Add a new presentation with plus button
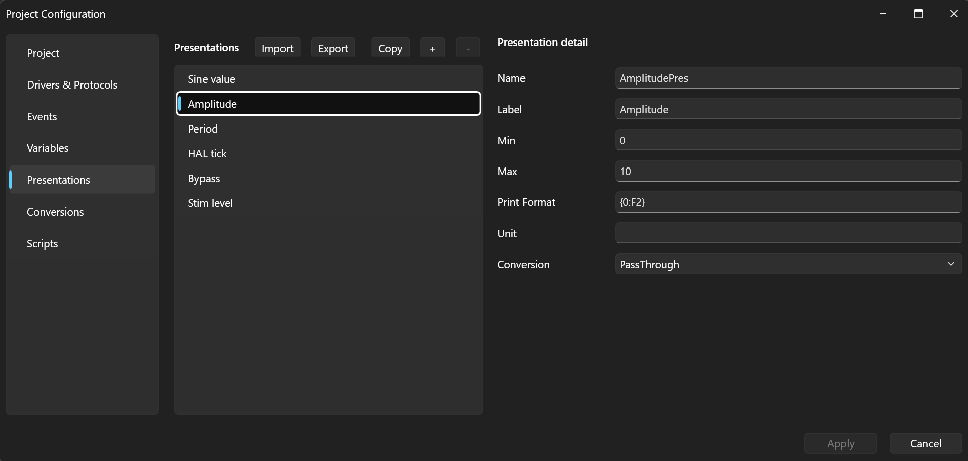Viewport: 968px width, 461px height. click(x=432, y=48)
